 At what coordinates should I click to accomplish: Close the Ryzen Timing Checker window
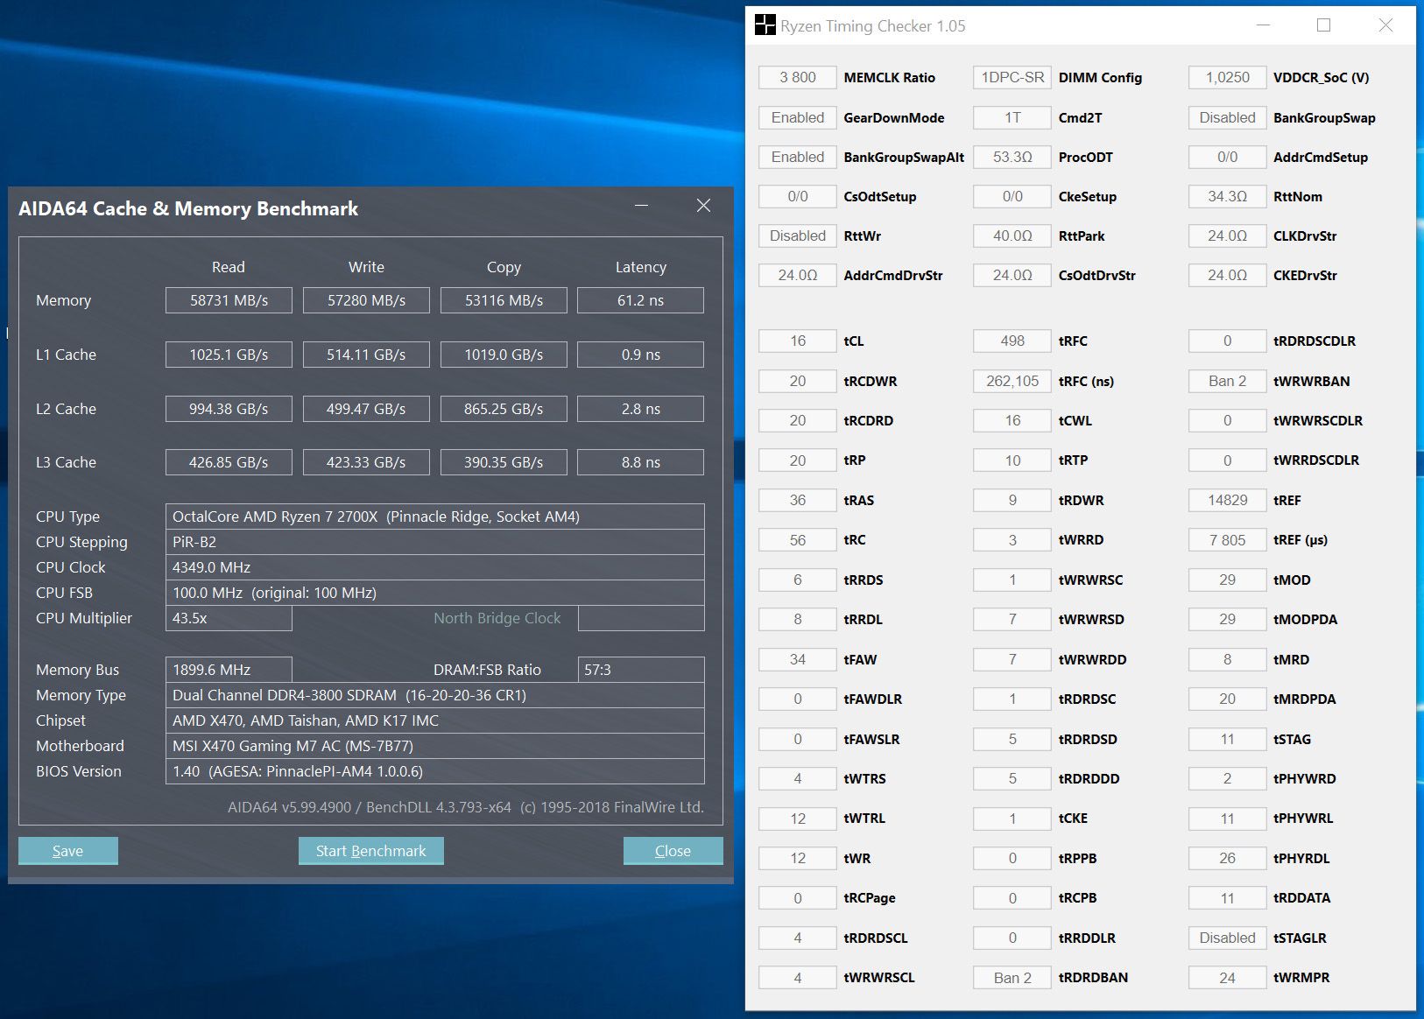[1385, 25]
